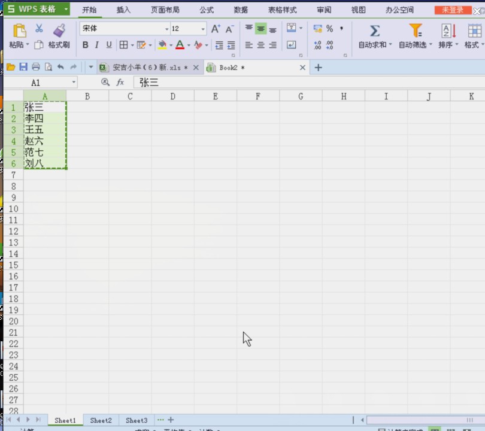485x431 pixels.
Task: Toggle bold formatting
Action: [85, 45]
